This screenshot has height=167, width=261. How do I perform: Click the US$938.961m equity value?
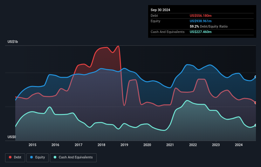click(201, 21)
